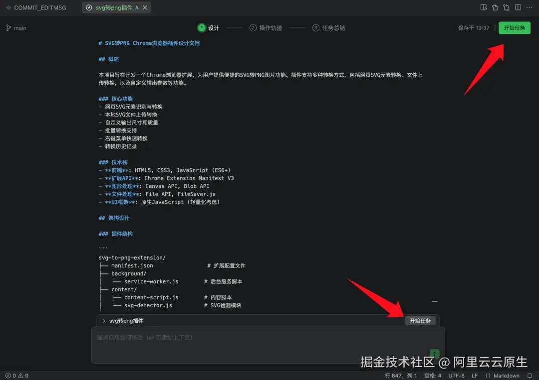The image size is (539, 380).
Task: Click the green send arrow in chat box
Action: tap(434, 354)
